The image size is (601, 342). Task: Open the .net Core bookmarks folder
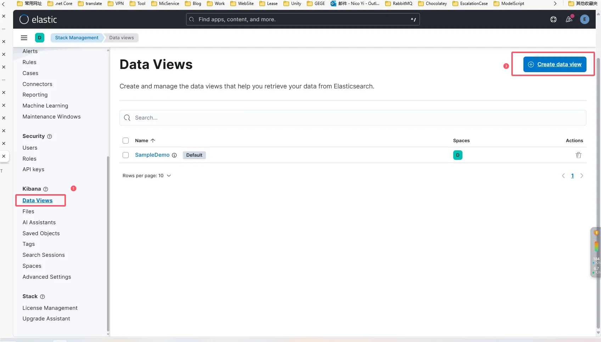pos(60,4)
